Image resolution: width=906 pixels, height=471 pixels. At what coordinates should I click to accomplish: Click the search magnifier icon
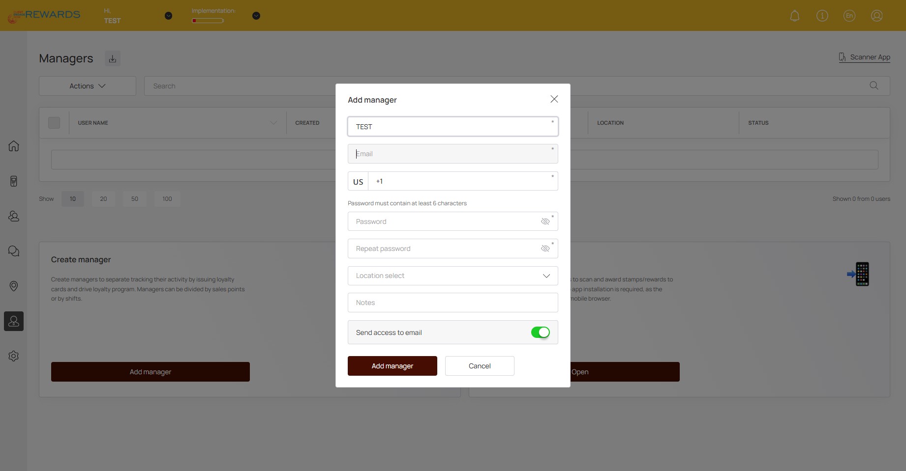pyautogui.click(x=874, y=85)
